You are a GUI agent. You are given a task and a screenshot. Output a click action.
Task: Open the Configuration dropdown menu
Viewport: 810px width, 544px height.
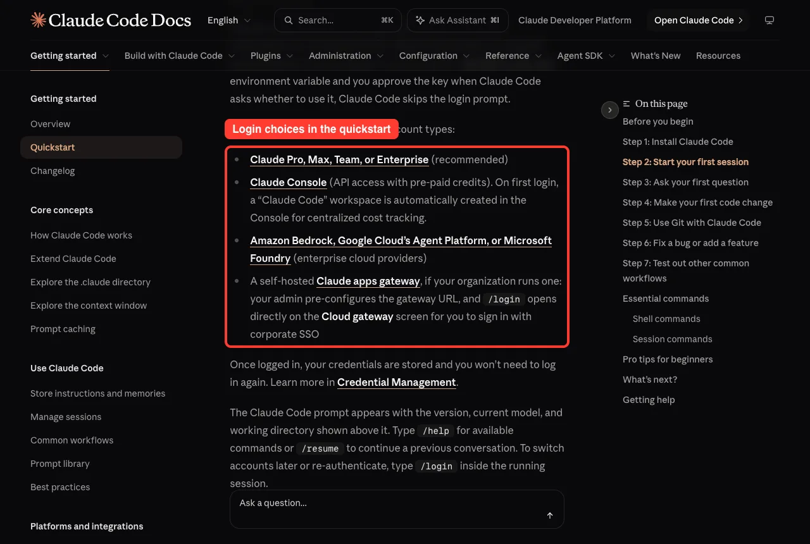coord(435,56)
